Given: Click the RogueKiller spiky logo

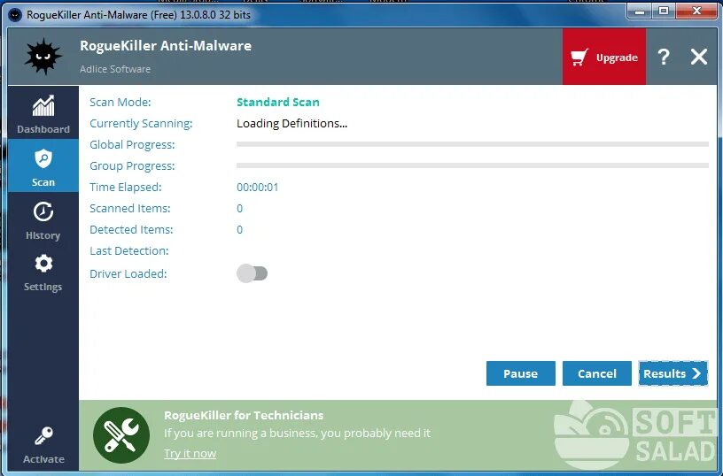Looking at the screenshot, I should [43, 57].
